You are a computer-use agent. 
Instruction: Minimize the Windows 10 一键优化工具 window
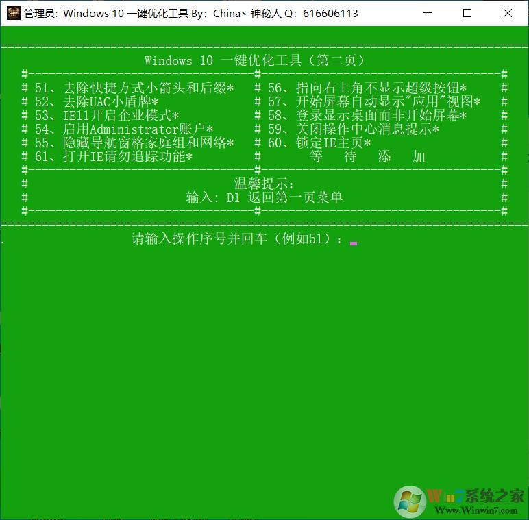pyautogui.click(x=428, y=13)
